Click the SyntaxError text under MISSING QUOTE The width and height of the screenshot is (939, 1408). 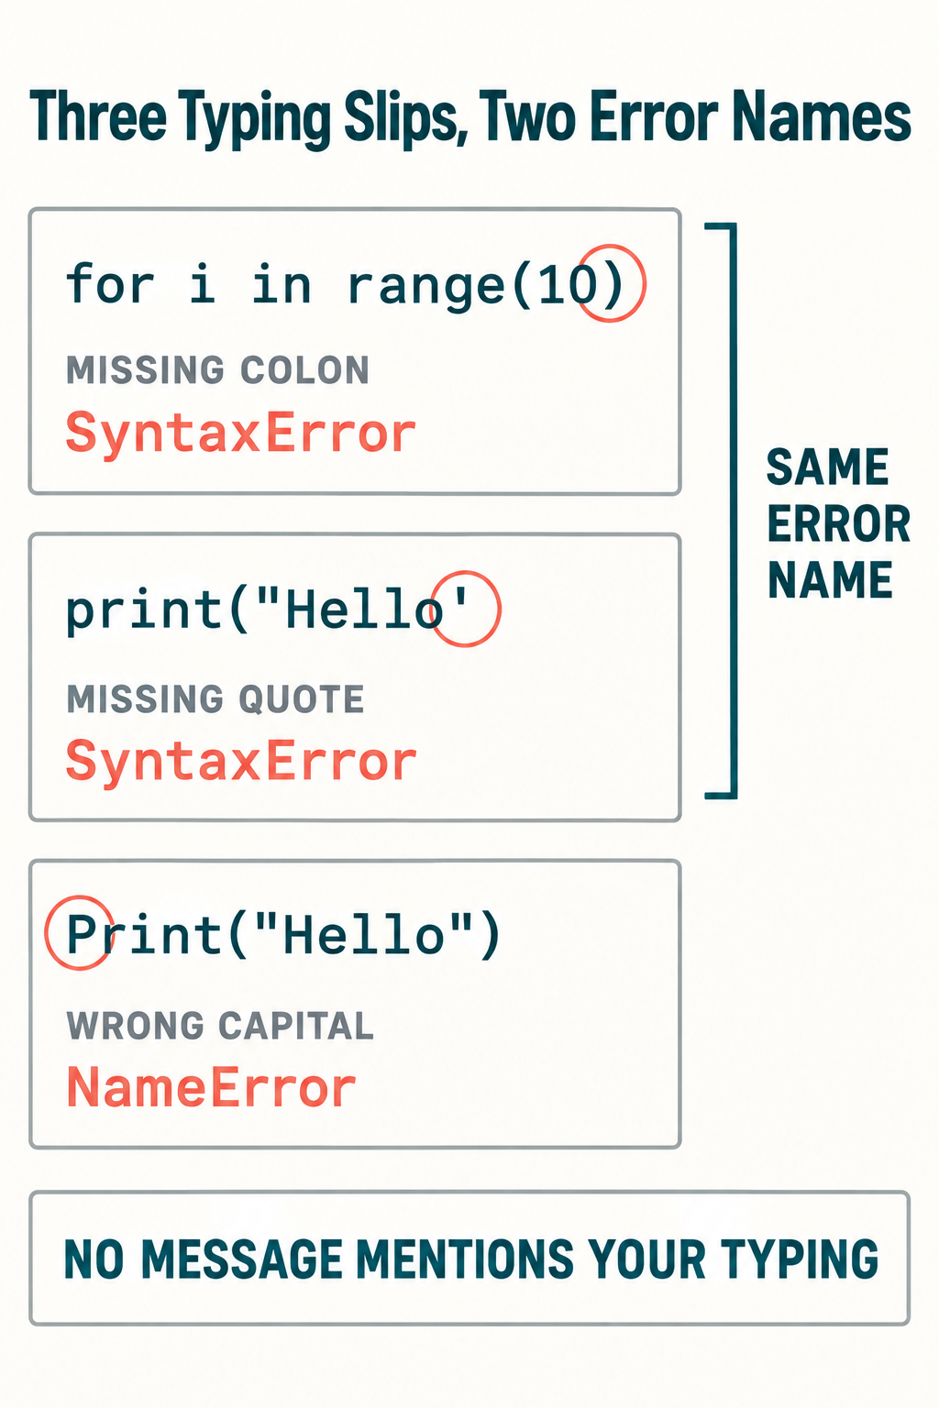coord(240,763)
